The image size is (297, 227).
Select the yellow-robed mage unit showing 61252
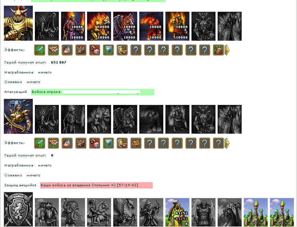pos(177,212)
